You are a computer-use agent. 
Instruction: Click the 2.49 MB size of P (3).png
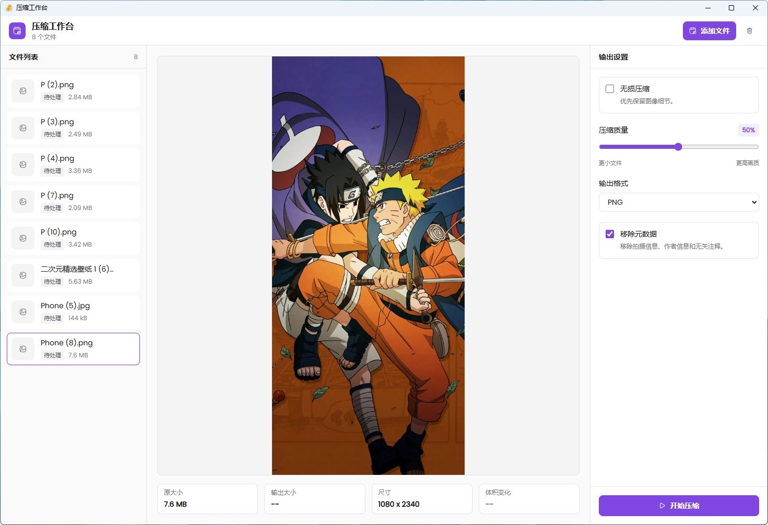tap(80, 134)
